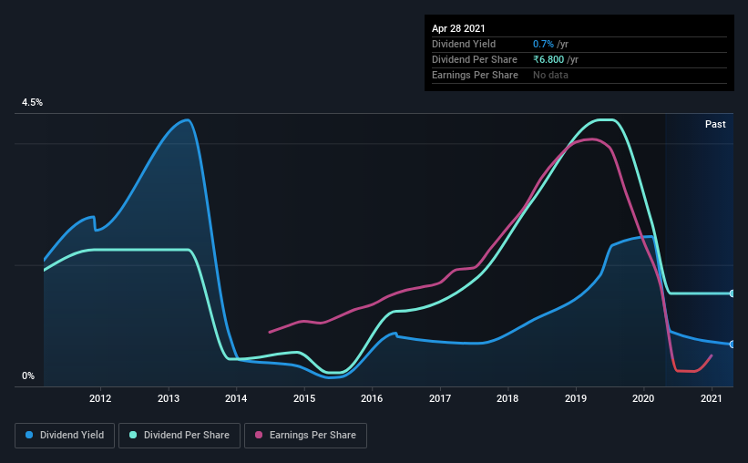
Task: Click the tooltip Dividend Per Share row label
Action: (x=475, y=59)
